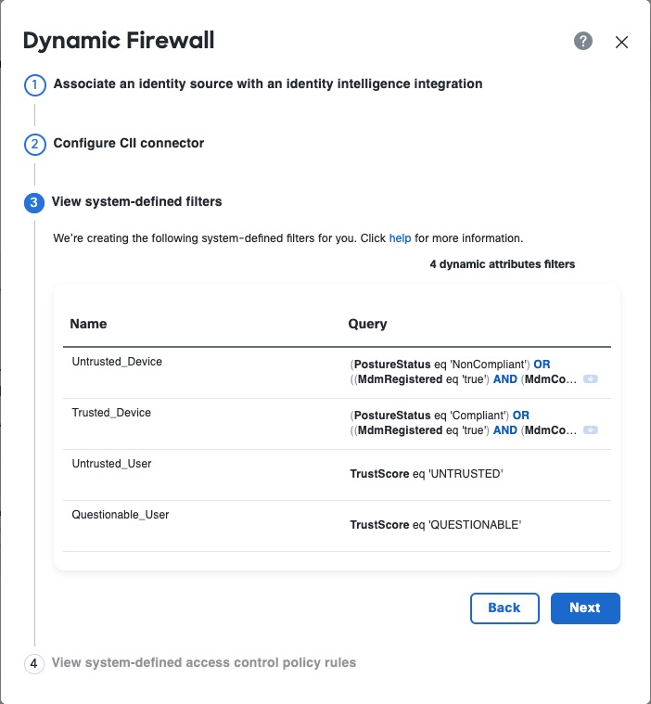The width and height of the screenshot is (651, 704).
Task: Open the help link for more information
Action: click(x=400, y=238)
